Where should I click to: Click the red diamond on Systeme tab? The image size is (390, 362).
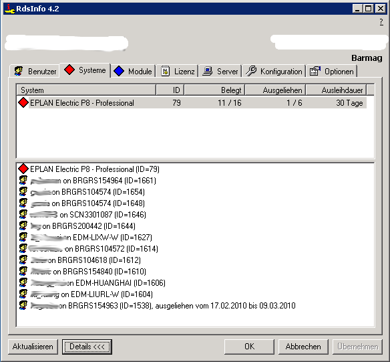tap(69, 70)
